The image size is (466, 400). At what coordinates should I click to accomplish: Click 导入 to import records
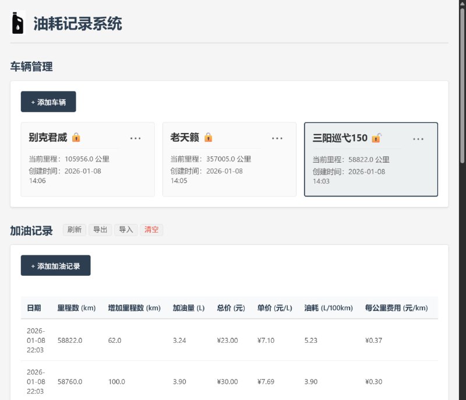pyautogui.click(x=126, y=230)
